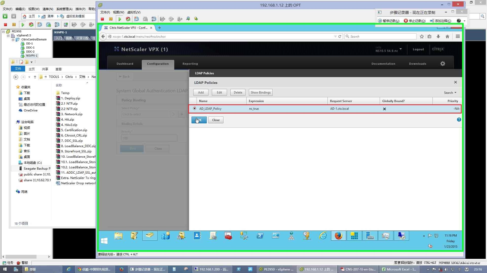Click the Firefox back navigation arrow
This screenshot has width=487, height=273.
click(103, 36)
